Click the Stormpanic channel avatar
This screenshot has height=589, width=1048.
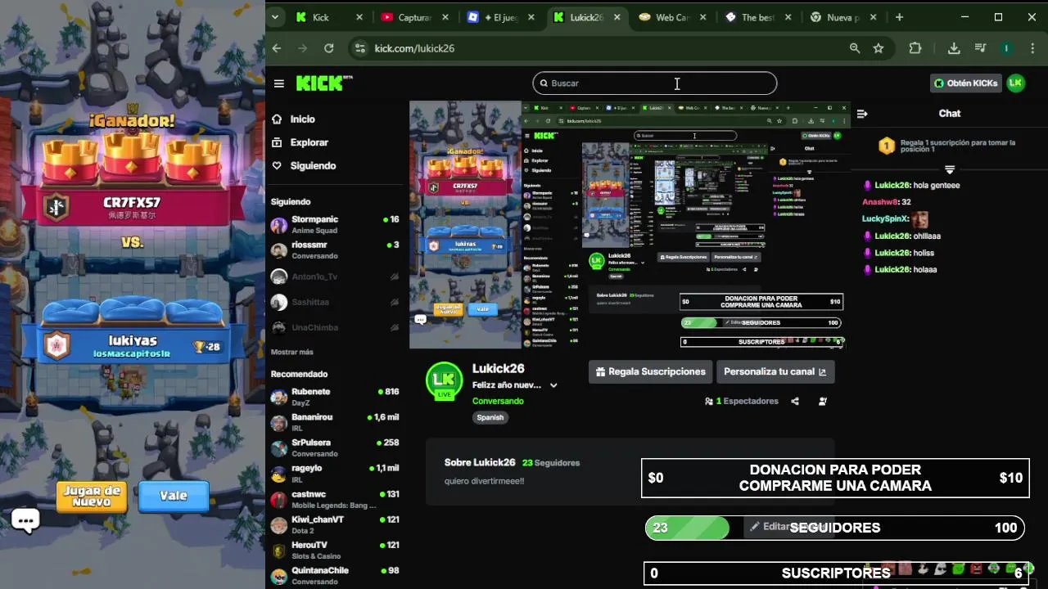click(279, 225)
